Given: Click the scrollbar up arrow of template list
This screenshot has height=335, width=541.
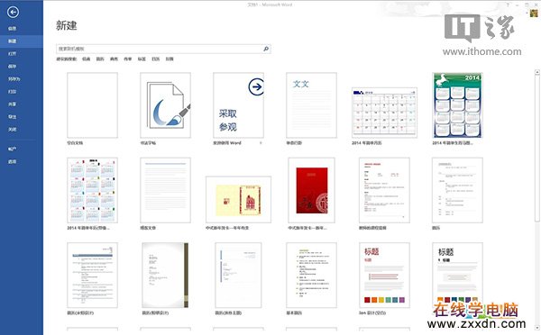Looking at the screenshot, I should coord(536,72).
